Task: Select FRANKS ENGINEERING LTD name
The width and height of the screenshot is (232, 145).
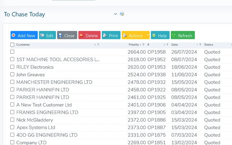Action: [47, 112]
